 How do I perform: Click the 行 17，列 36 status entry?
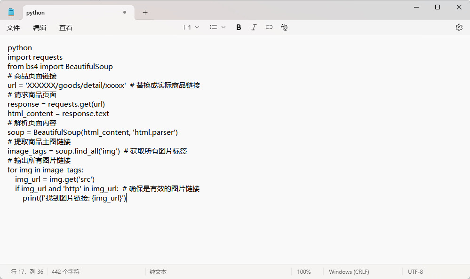pyautogui.click(x=27, y=272)
